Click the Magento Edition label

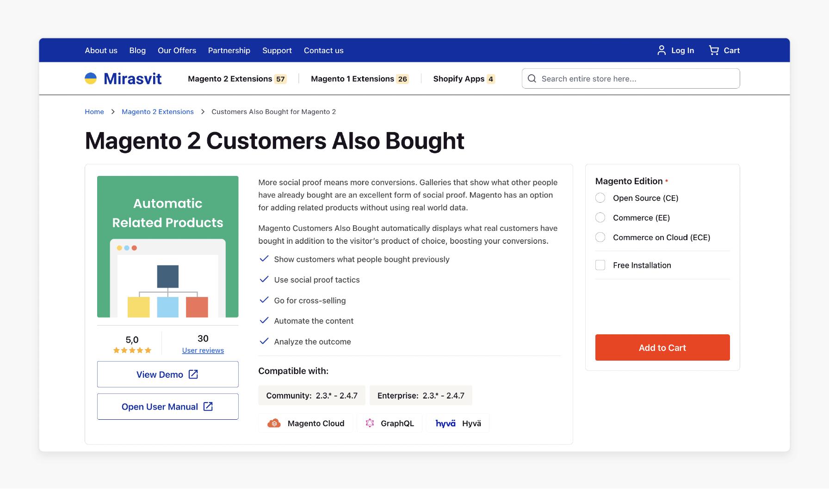click(629, 181)
